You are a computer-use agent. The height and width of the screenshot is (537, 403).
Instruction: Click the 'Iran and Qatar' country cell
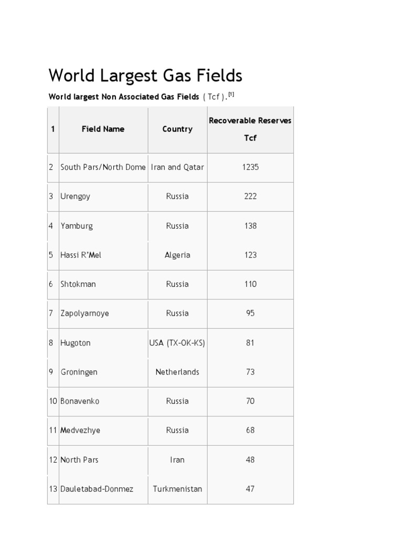tap(177, 167)
